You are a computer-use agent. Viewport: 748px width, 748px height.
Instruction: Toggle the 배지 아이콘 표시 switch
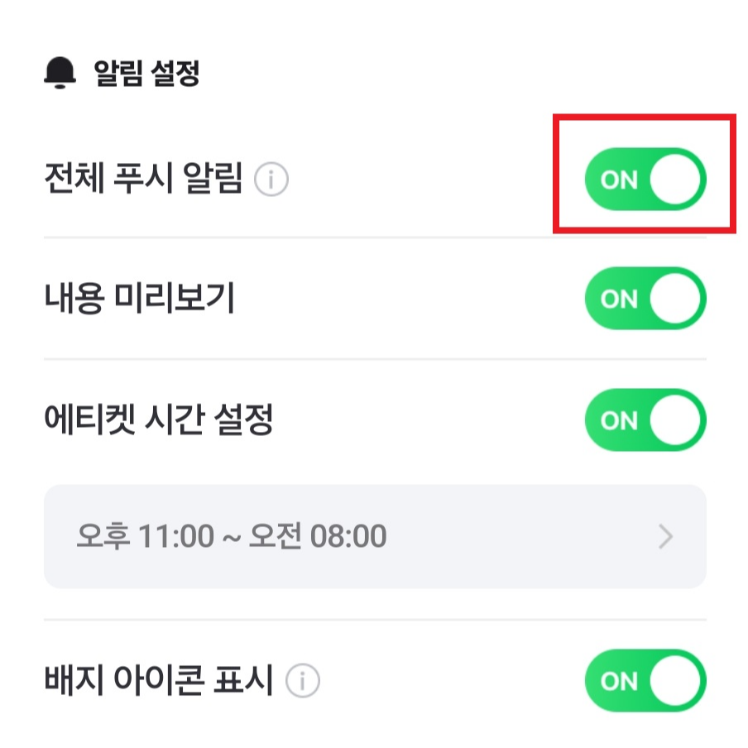click(646, 680)
